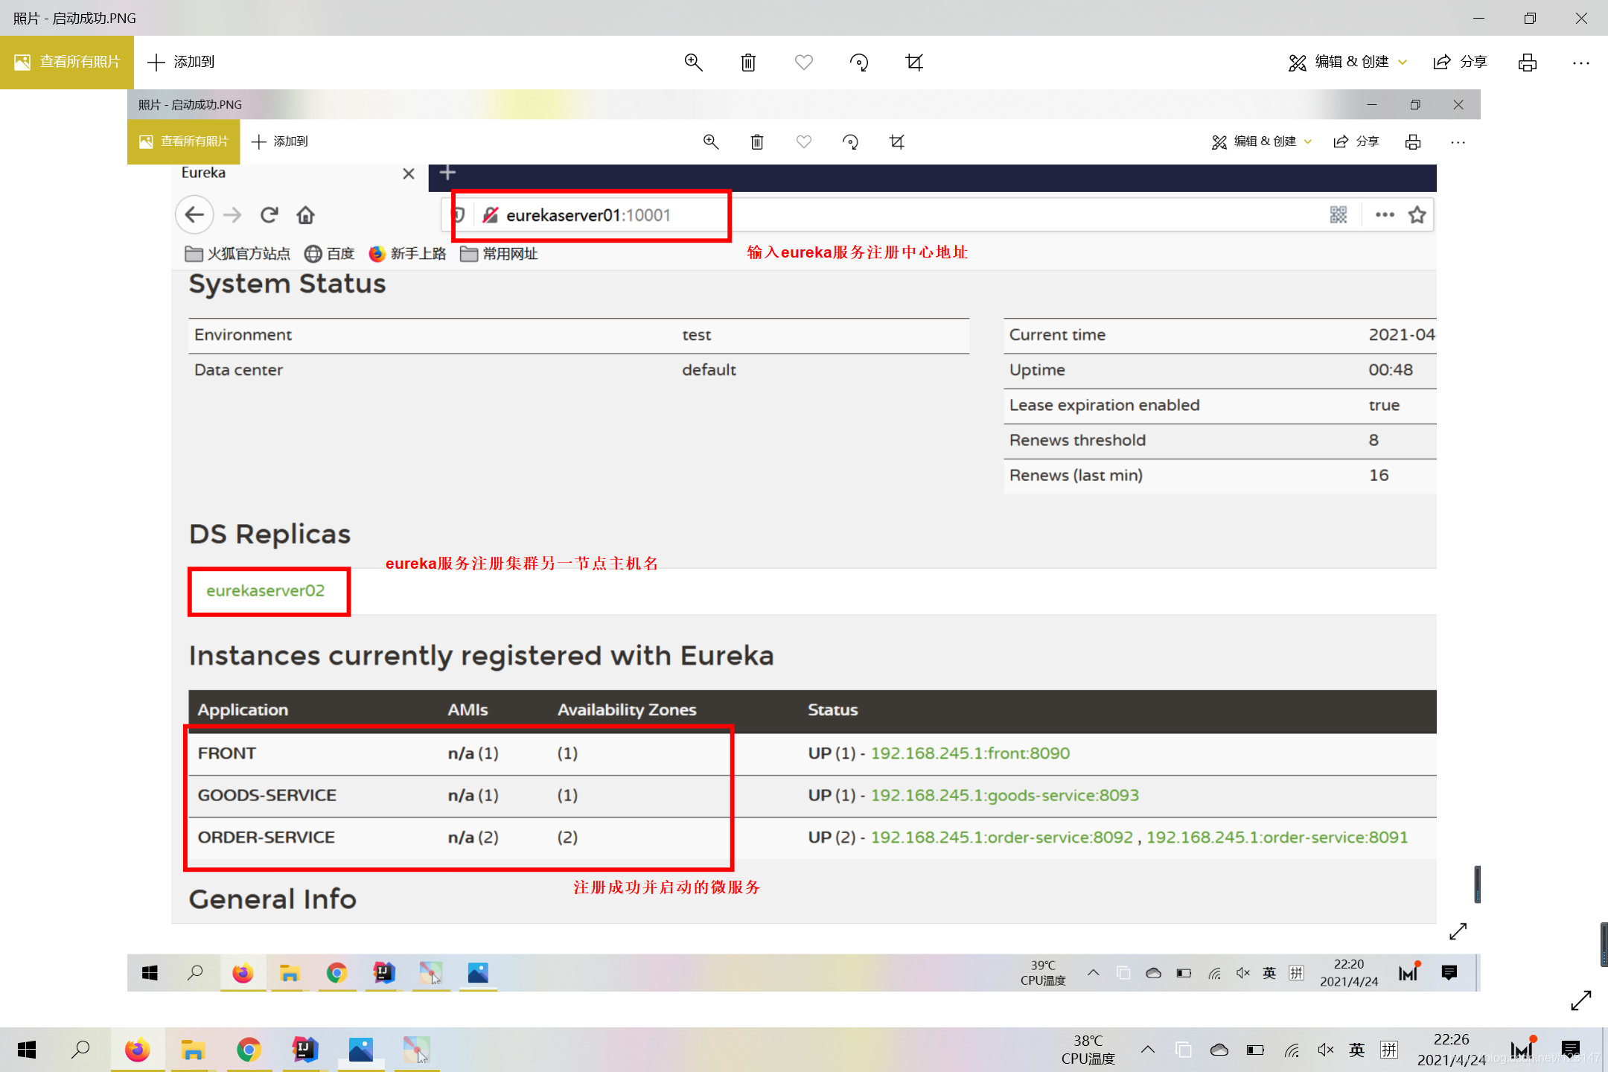Open the Snipping Tool on the bottom taskbar
Viewport: 1608px width, 1072px height.
(x=417, y=1050)
